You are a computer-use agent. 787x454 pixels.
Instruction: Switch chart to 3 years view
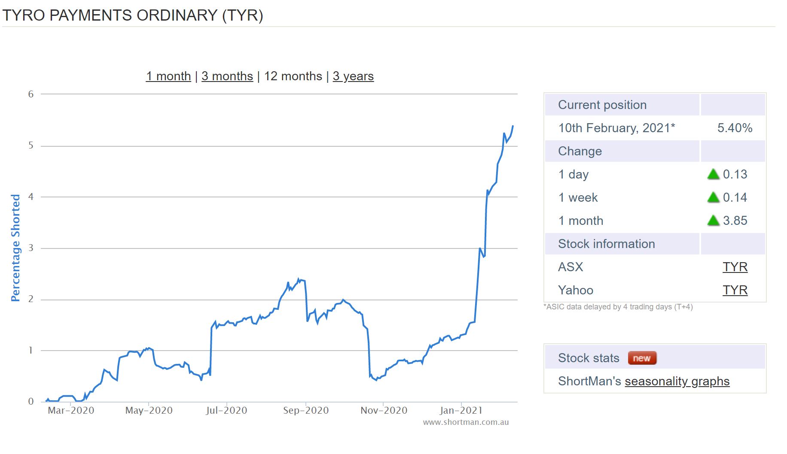pyautogui.click(x=353, y=76)
